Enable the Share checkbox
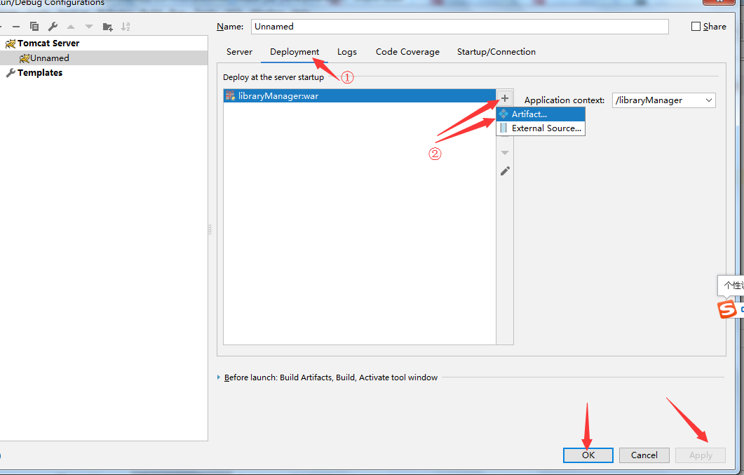This screenshot has height=475, width=744. [x=696, y=27]
